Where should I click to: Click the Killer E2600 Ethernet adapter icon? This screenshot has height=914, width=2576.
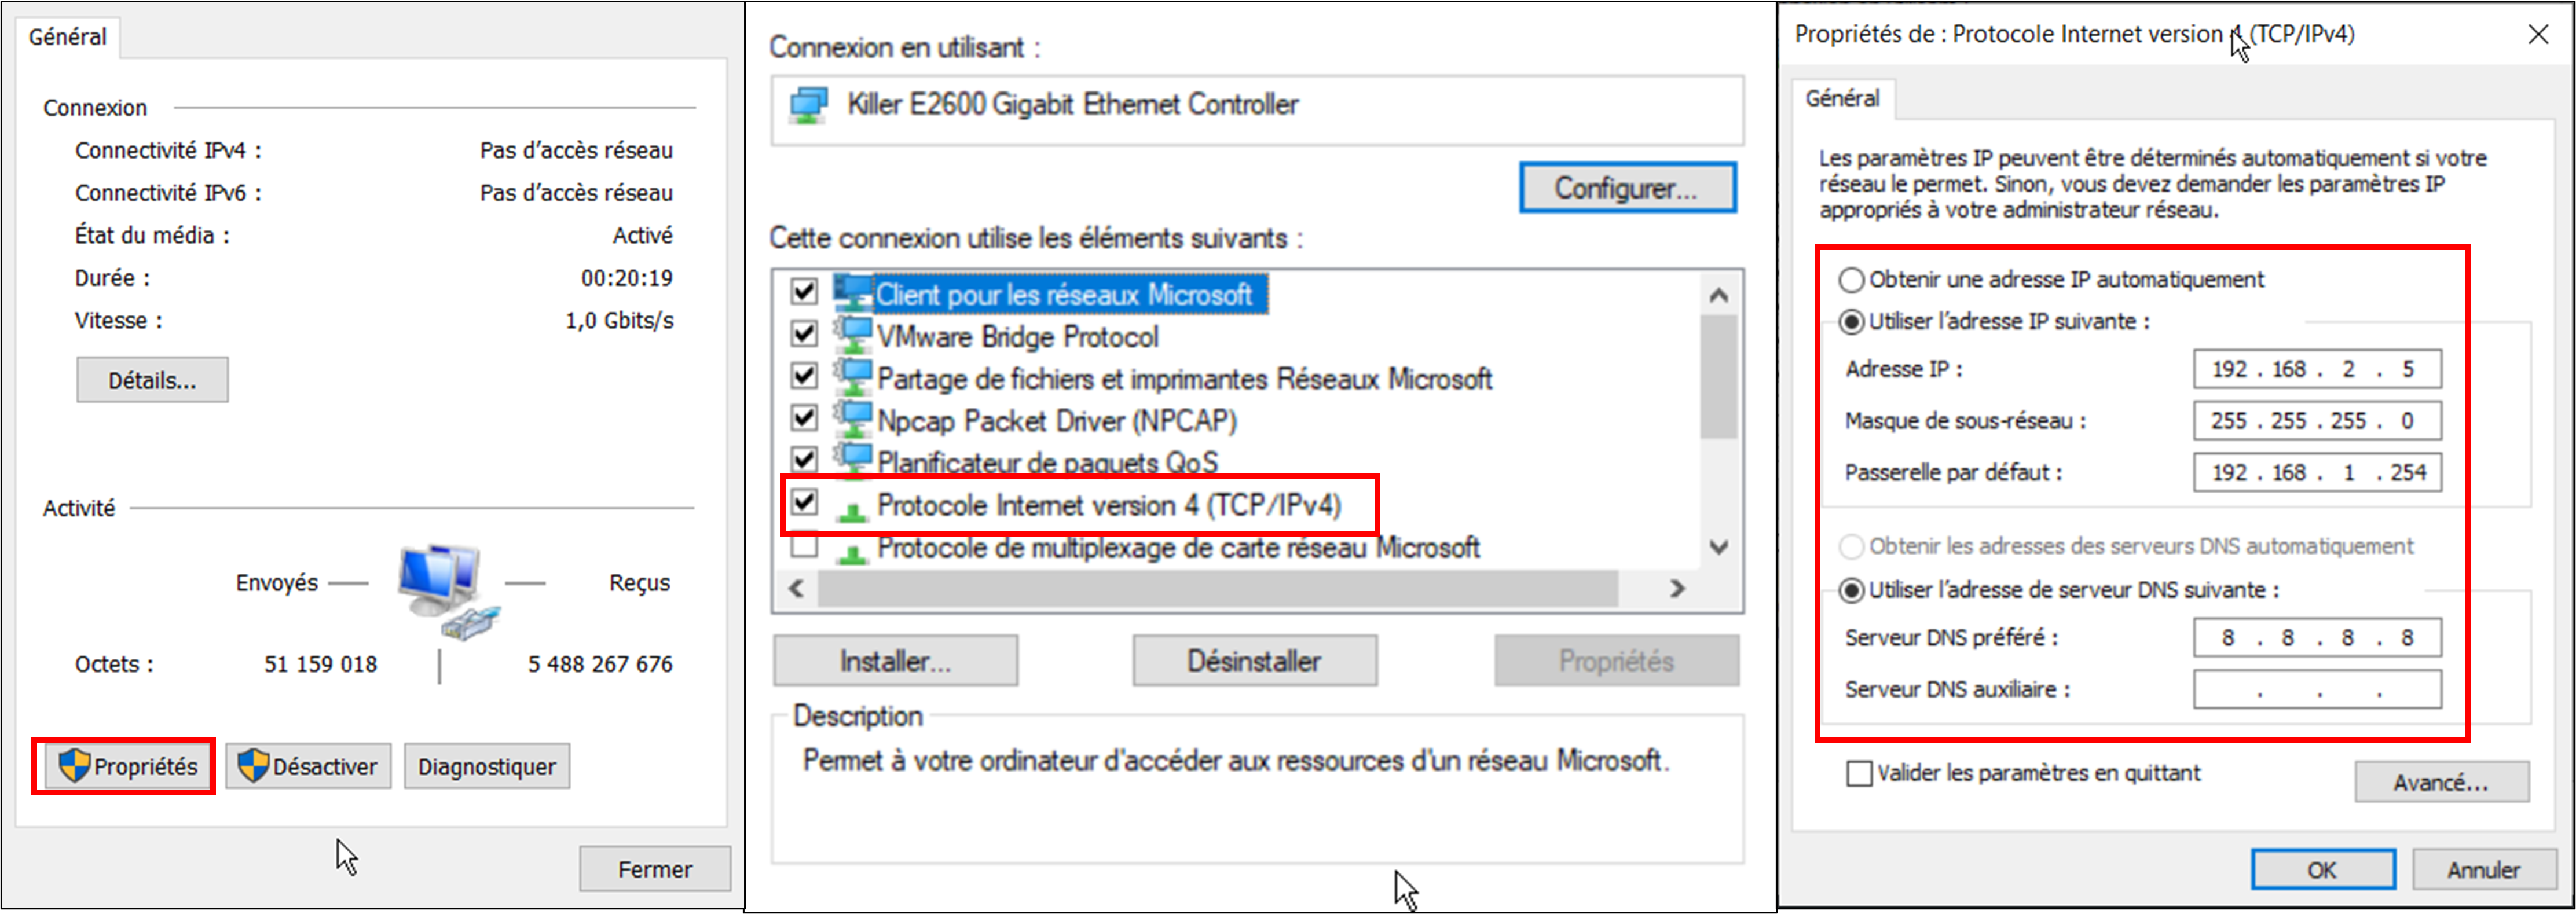click(x=808, y=105)
